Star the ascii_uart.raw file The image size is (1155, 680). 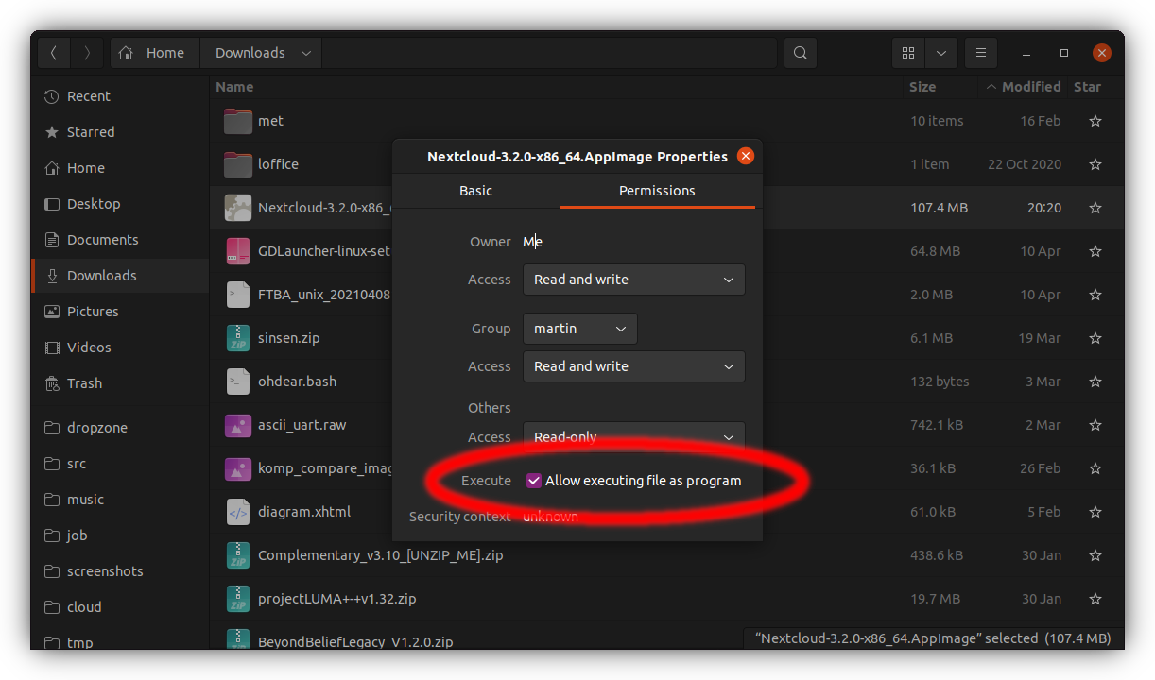click(1095, 425)
